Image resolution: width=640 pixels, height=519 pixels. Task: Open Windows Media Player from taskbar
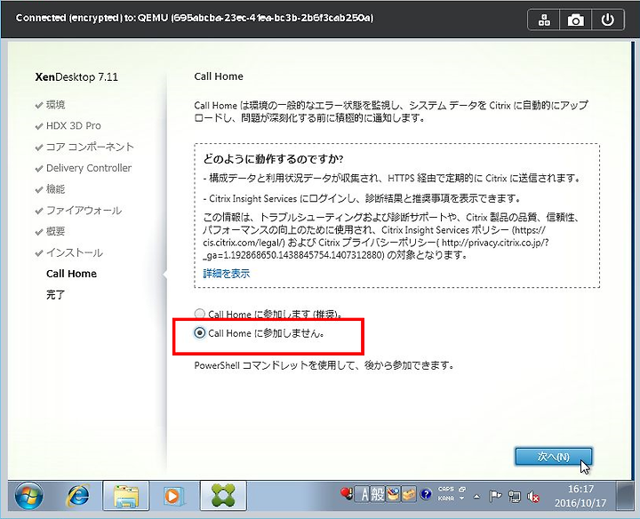173,496
